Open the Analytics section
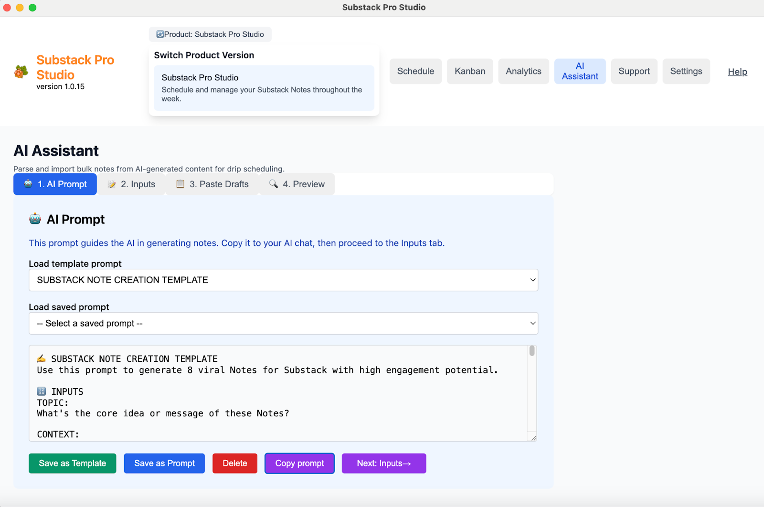This screenshot has height=507, width=764. tap(523, 71)
